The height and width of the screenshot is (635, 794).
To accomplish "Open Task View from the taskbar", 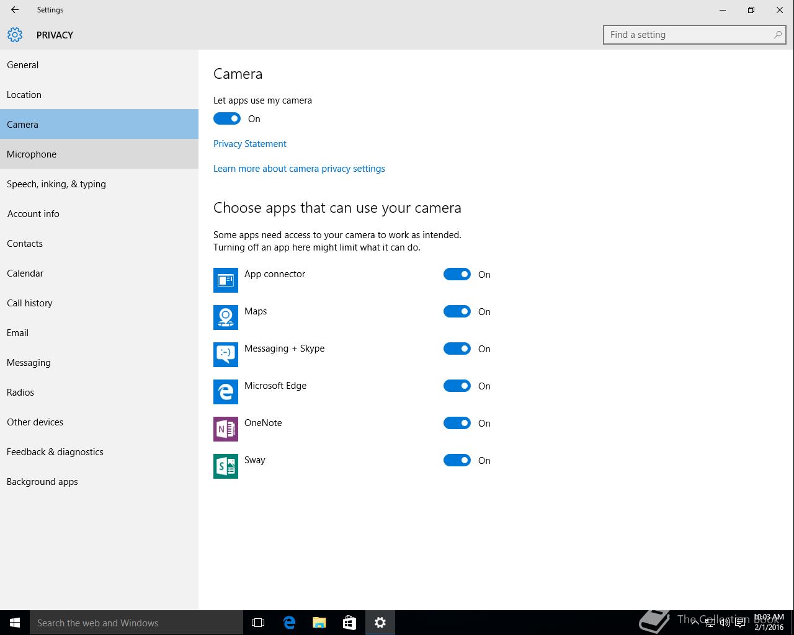I will [x=258, y=623].
